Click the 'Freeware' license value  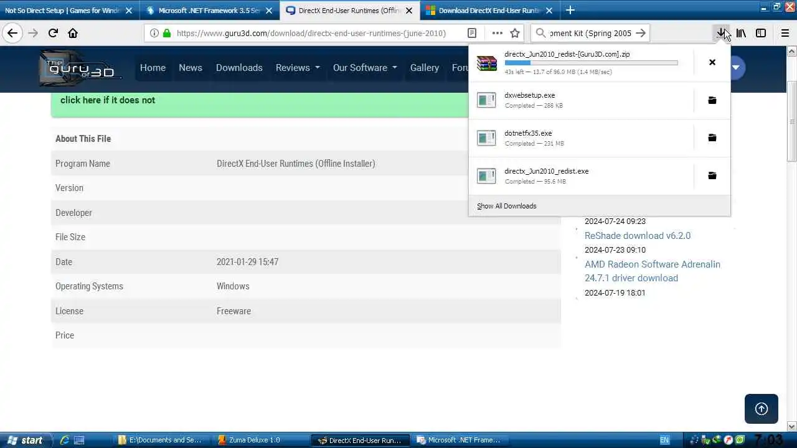point(233,311)
